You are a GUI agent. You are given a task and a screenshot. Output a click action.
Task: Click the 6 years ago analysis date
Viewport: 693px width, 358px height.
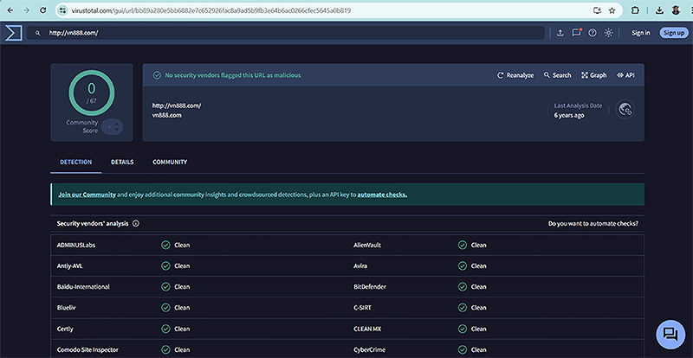click(x=569, y=115)
